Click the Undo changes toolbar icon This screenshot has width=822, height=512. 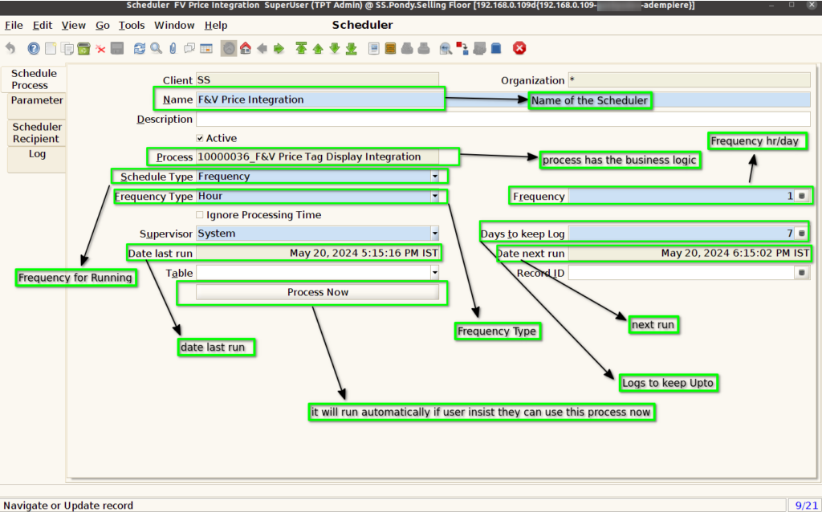tap(10, 48)
